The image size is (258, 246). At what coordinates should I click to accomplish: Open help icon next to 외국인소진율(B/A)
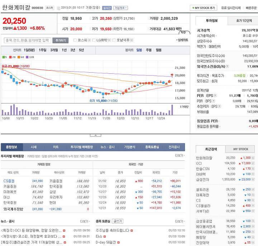point(228,67)
